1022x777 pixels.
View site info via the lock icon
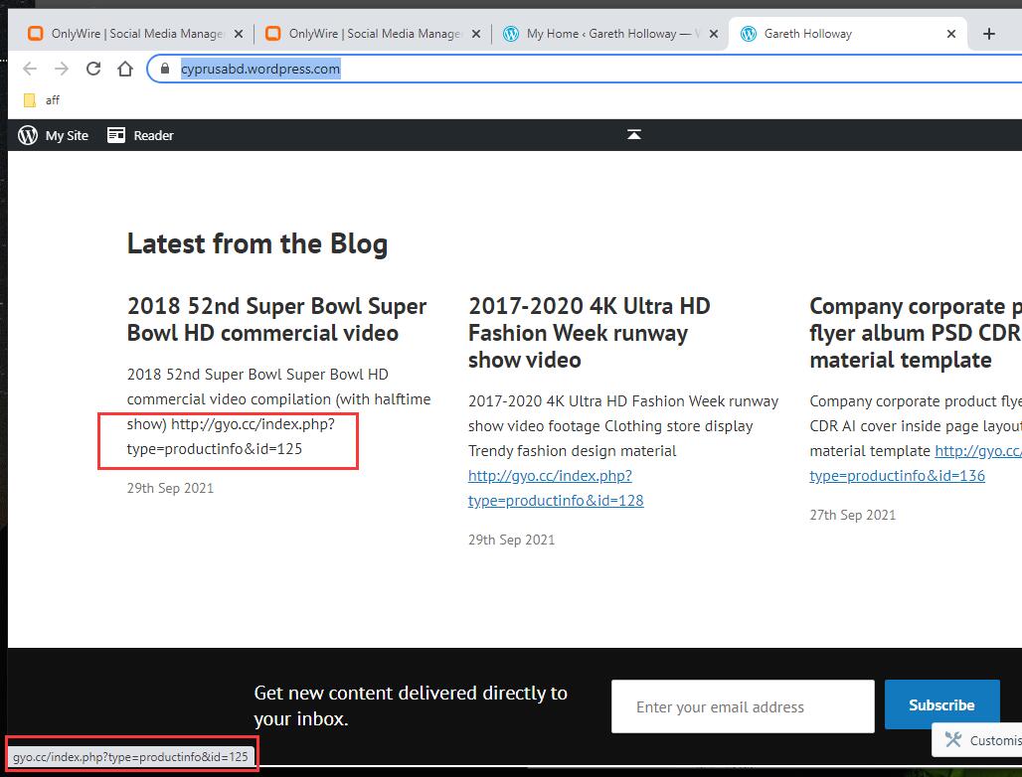[165, 69]
